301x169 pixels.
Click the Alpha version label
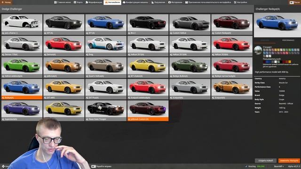click(294, 166)
